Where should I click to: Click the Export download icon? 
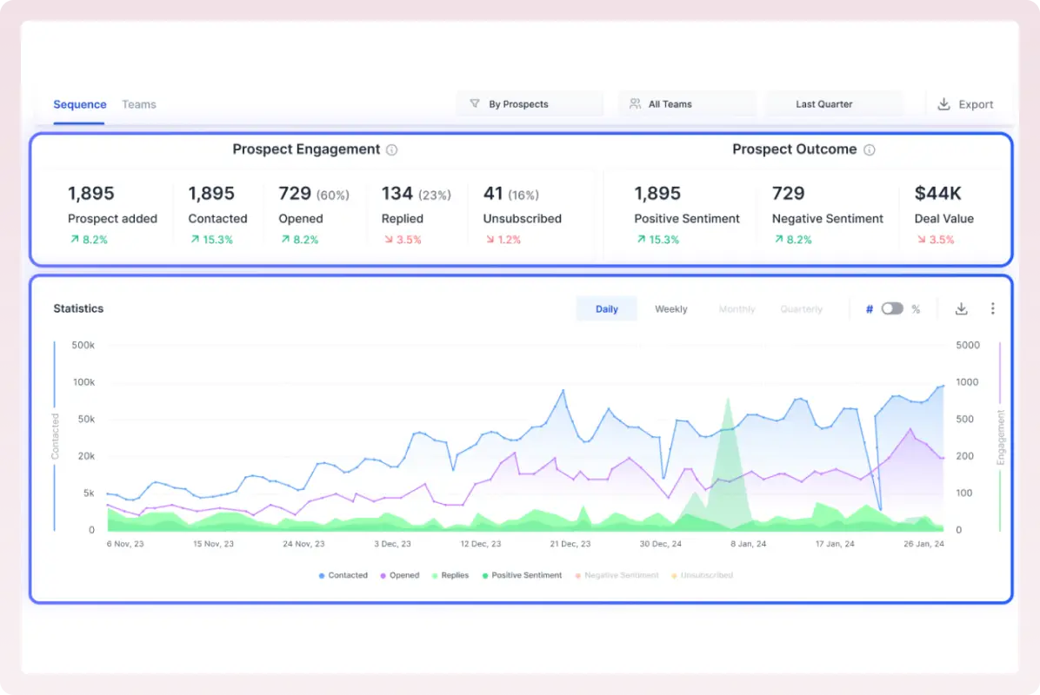[x=943, y=103]
